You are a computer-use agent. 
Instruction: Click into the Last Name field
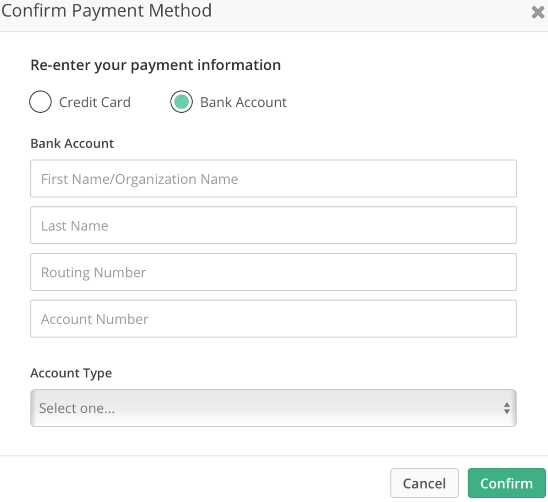coord(273,225)
